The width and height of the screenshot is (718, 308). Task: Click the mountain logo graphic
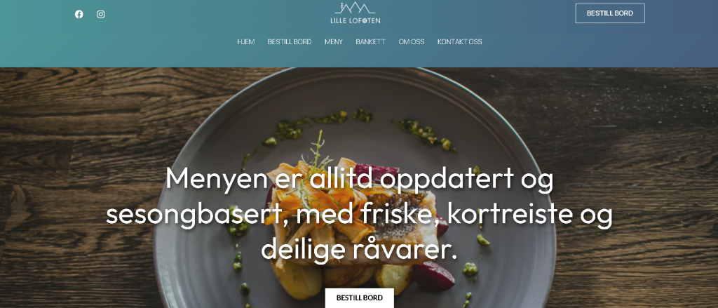coord(355,8)
